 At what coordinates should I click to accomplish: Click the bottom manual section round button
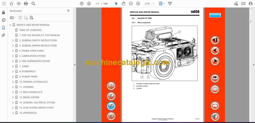[111, 116]
